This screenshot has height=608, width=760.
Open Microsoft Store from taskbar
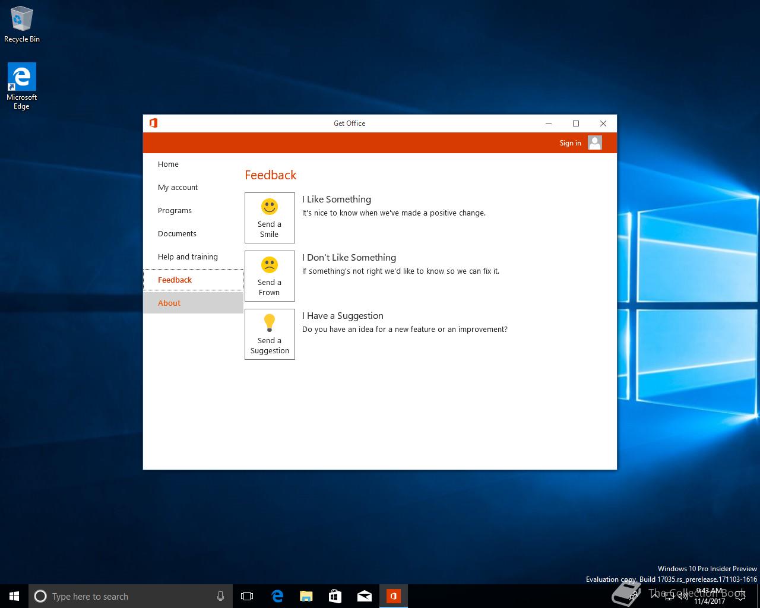click(x=335, y=596)
